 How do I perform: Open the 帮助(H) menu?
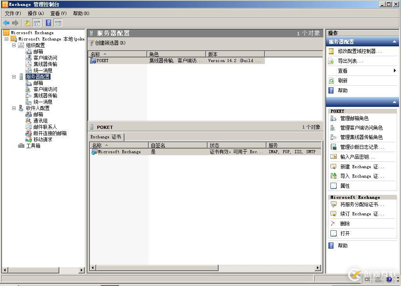[81, 13]
